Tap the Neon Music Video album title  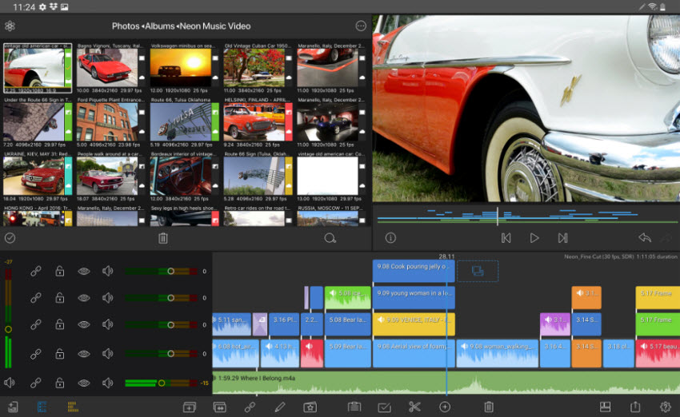pyautogui.click(x=215, y=26)
